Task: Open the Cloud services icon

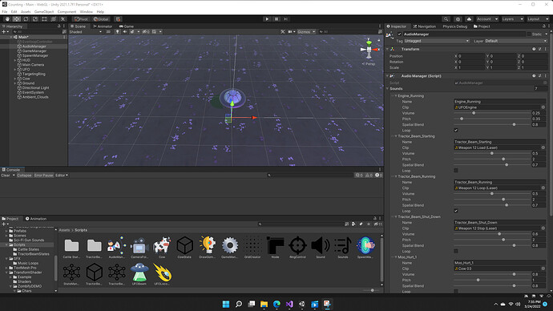Action: [469, 19]
